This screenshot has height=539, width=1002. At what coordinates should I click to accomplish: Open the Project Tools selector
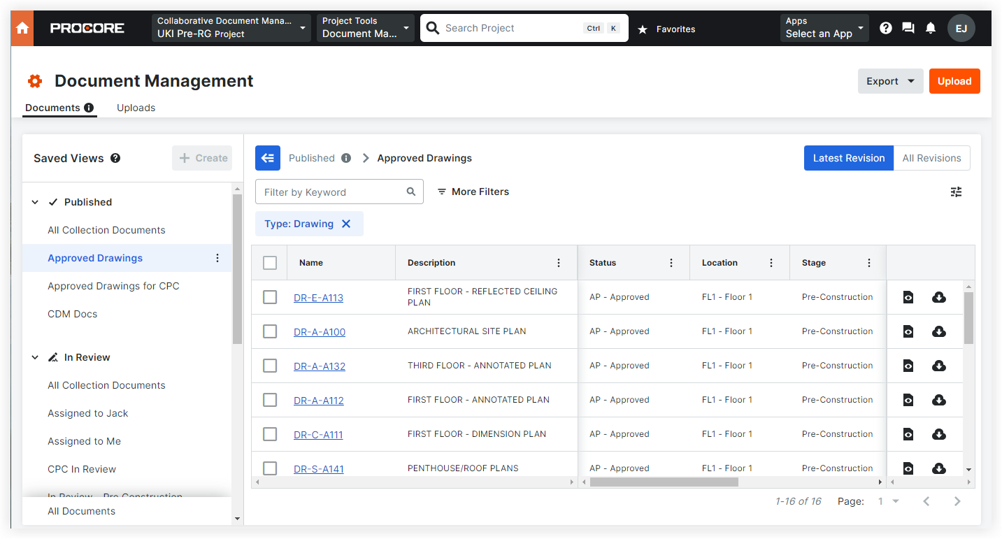coord(365,27)
